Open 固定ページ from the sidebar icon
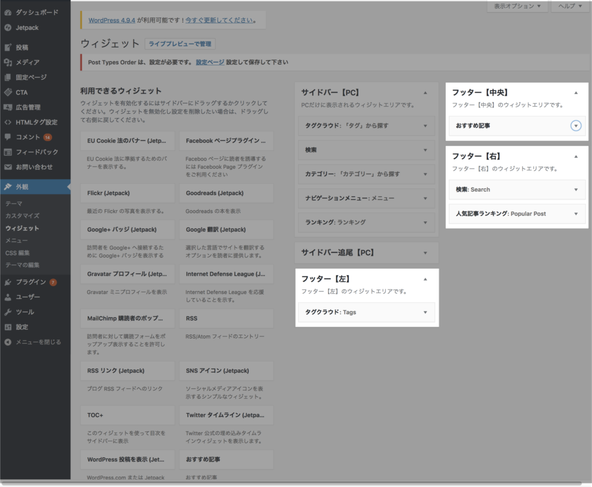This screenshot has height=487, width=592. (9, 77)
